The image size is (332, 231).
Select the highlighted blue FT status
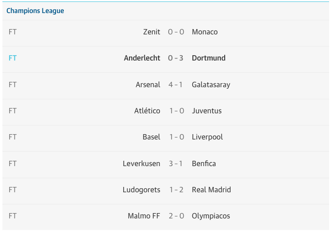13,58
